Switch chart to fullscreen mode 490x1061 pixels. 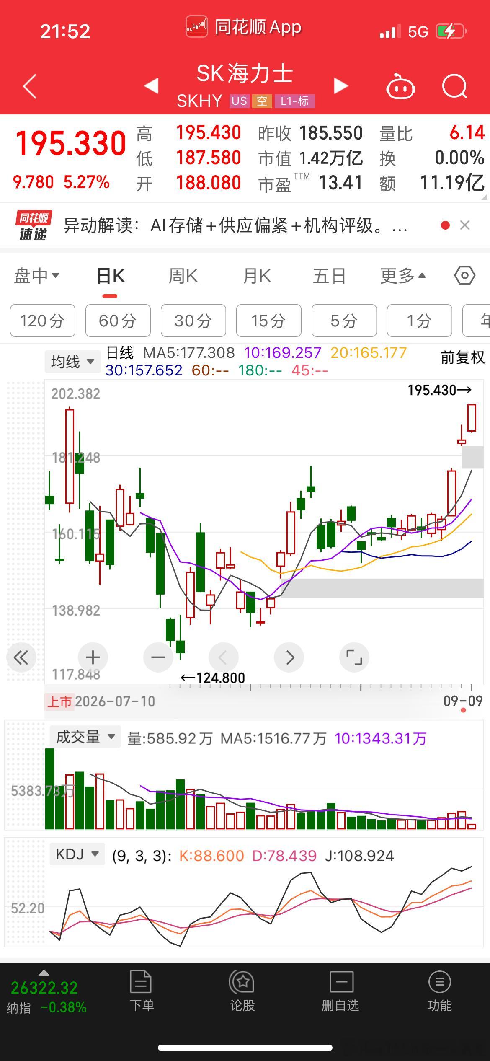click(x=354, y=657)
